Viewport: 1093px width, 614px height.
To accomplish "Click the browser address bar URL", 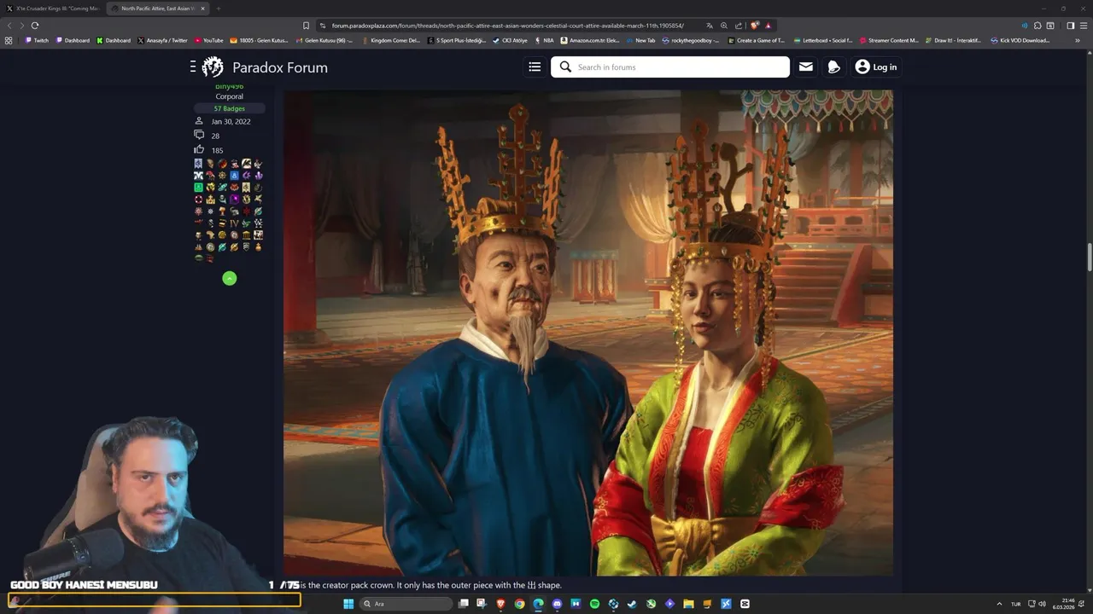I will (x=508, y=26).
